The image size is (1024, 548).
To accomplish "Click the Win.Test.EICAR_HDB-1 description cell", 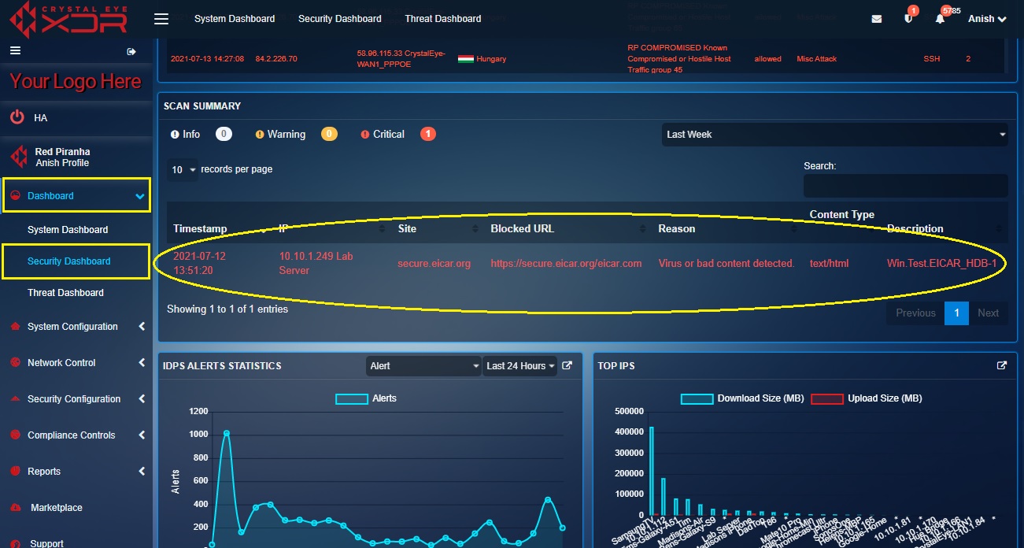I will 941,264.
